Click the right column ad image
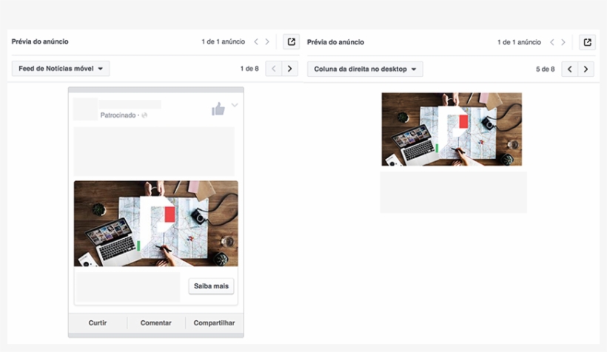Image resolution: width=607 pixels, height=352 pixels. 452,129
